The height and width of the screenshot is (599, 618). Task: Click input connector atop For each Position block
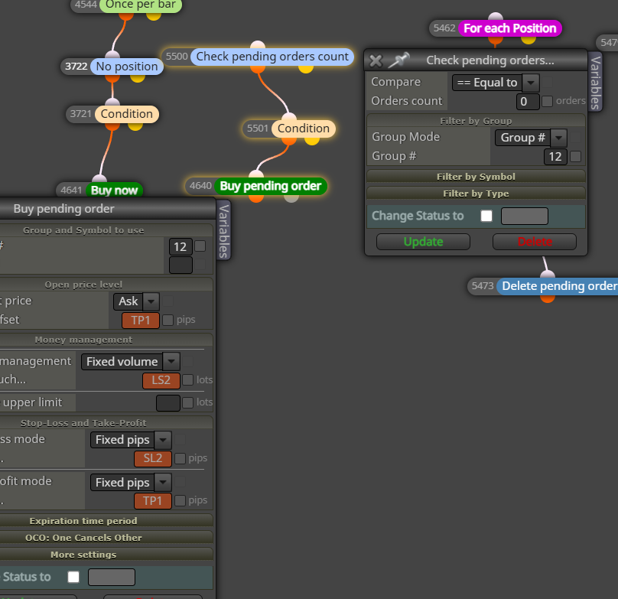tap(496, 17)
